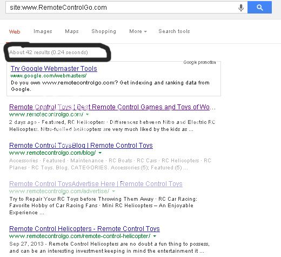Open the Try Google Webmaster Tools link
281x257 pixels.
click(54, 69)
